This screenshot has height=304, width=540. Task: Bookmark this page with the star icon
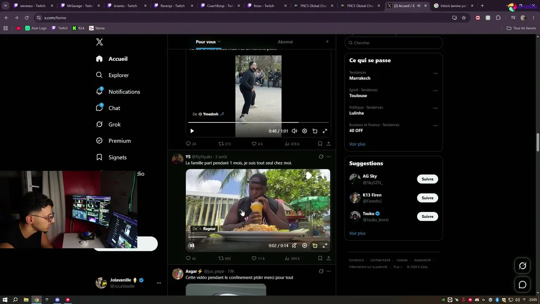coord(464,18)
